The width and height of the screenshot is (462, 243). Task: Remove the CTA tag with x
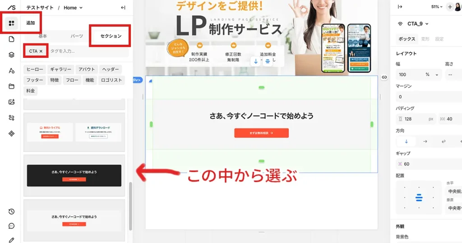tap(41, 51)
